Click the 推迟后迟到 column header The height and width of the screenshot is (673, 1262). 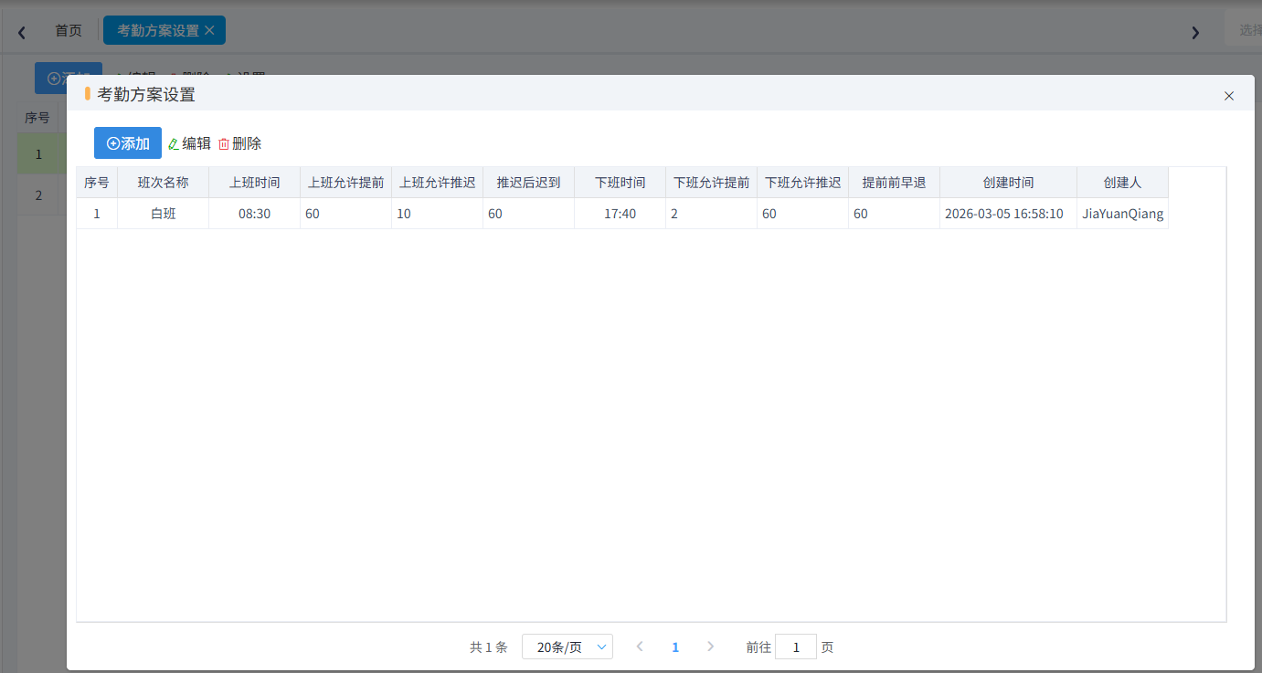(529, 183)
